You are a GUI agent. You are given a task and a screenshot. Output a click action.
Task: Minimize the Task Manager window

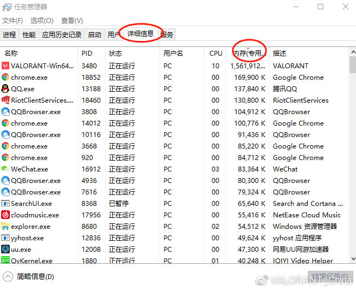click(x=296, y=7)
